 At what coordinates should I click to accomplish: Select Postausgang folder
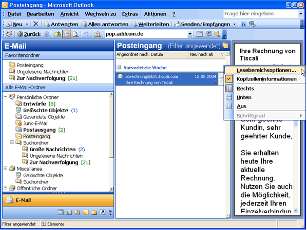pyautogui.click(x=40, y=130)
